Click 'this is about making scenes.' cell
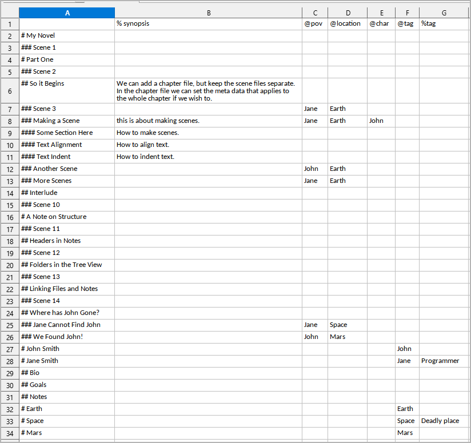471x443 pixels. pyautogui.click(x=209, y=121)
